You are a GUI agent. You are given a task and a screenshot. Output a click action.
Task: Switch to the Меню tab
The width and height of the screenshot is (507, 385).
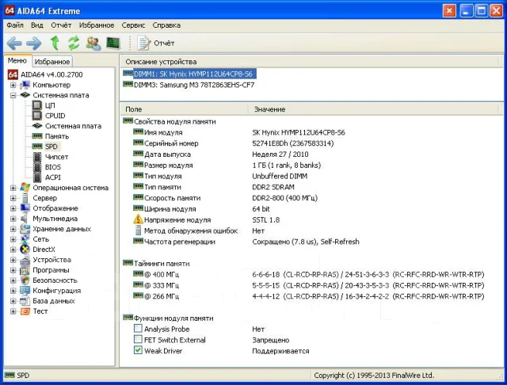pyautogui.click(x=17, y=60)
